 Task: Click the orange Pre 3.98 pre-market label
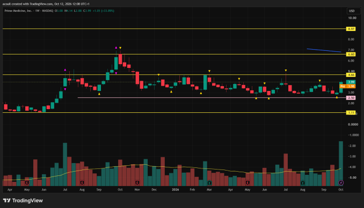(x=347, y=86)
